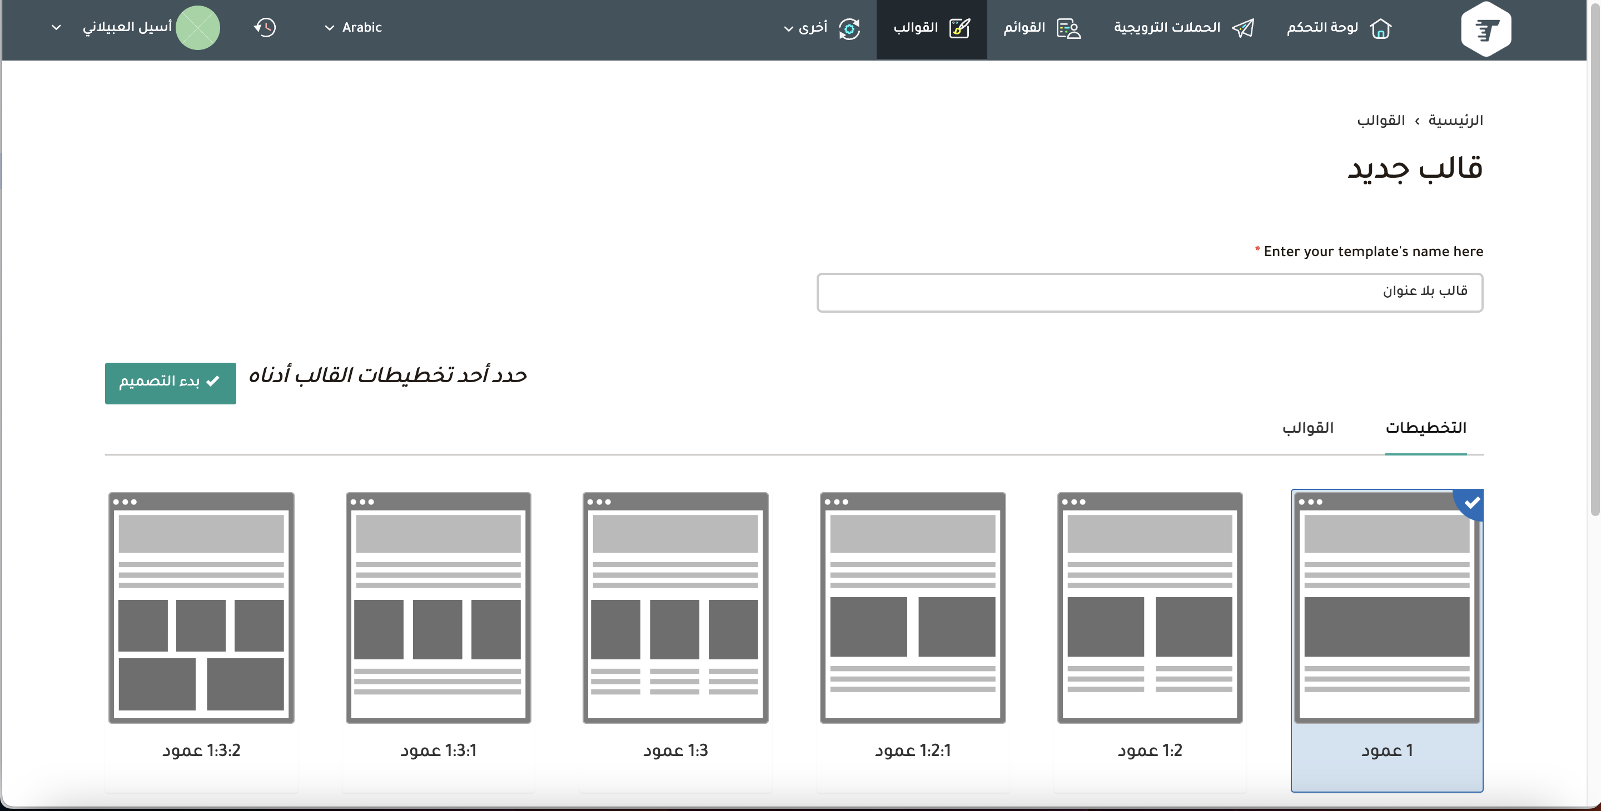Click the templates pencil icon in navbar
Screen dimensions: 1601x811
[959, 28]
